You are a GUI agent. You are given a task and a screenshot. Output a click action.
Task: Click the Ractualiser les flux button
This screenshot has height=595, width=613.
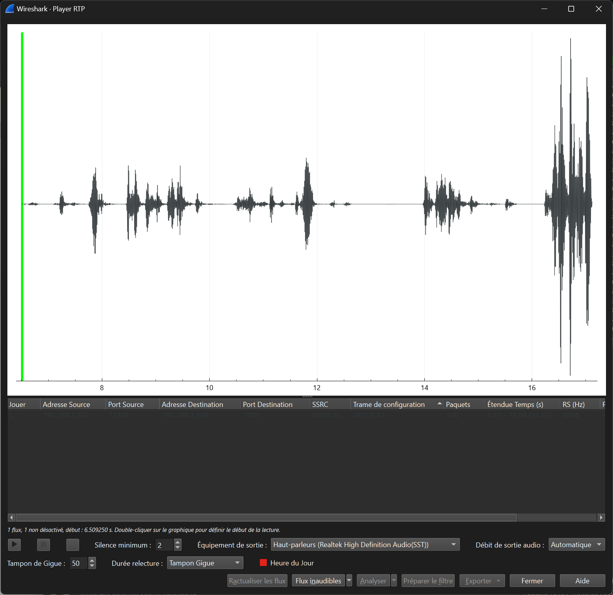(257, 581)
